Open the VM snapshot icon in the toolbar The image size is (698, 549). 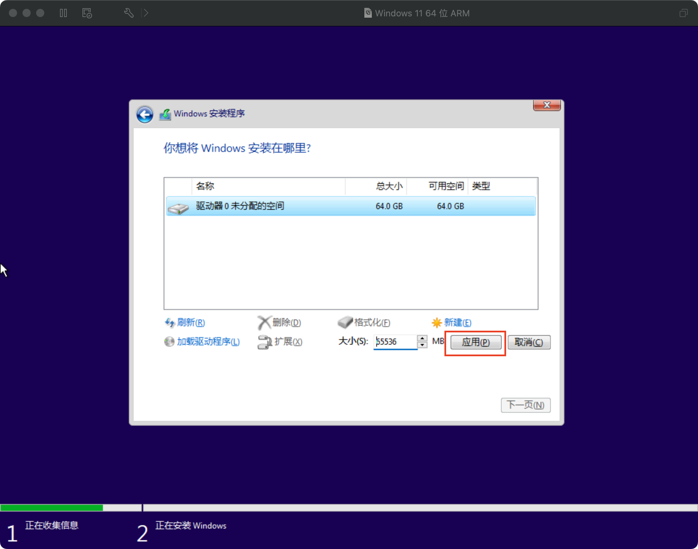click(87, 13)
